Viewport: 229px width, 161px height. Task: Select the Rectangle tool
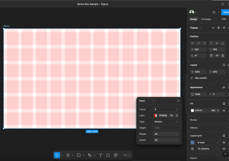coord(78,155)
